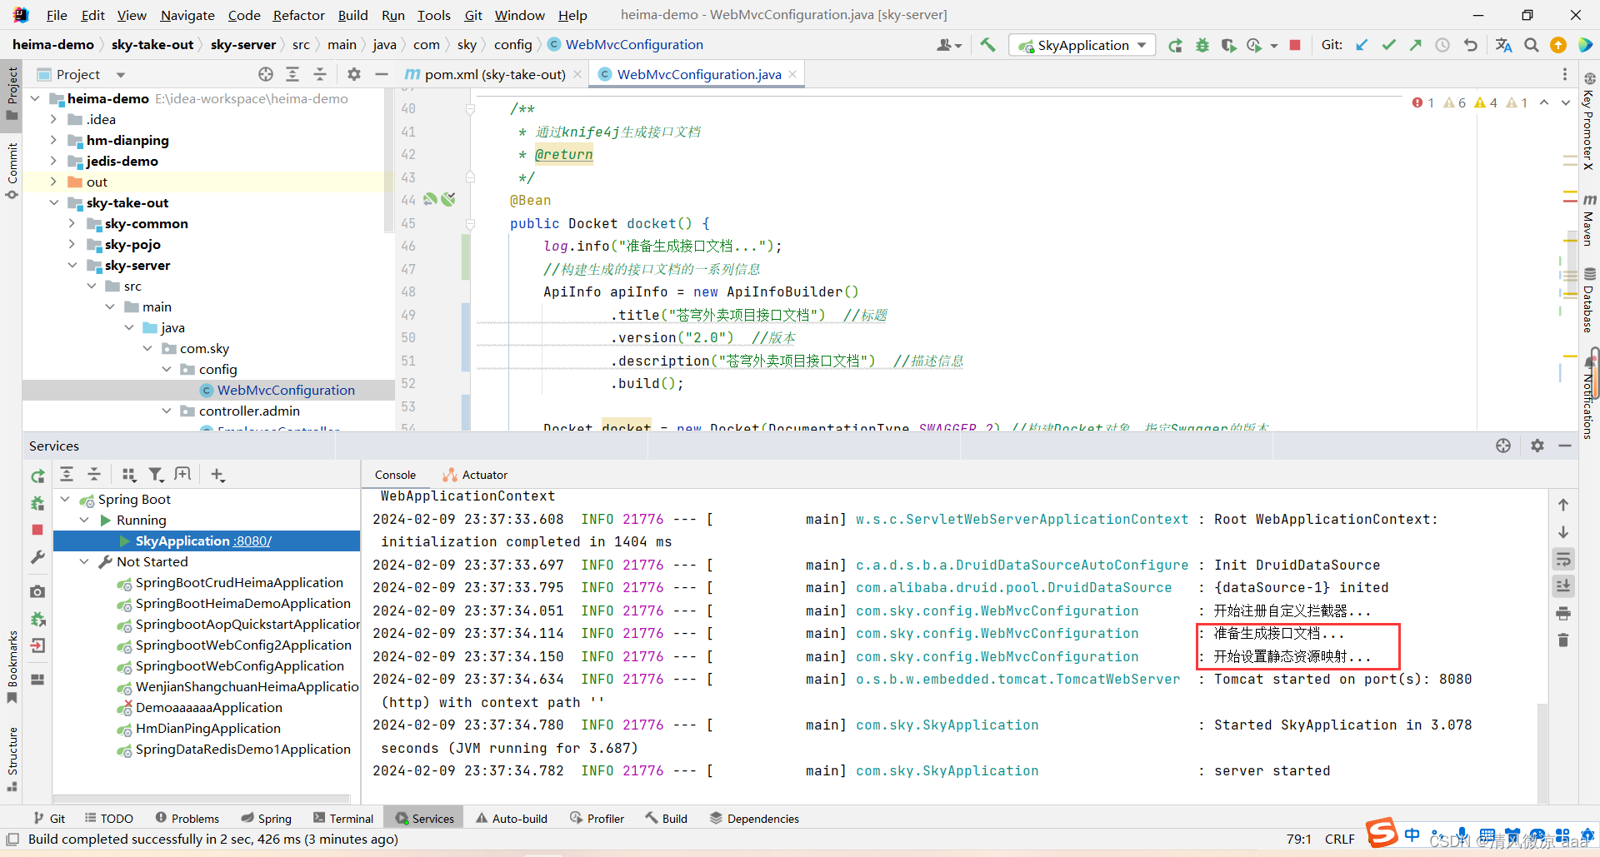Click the filter icon in Services toolbar

tap(156, 475)
